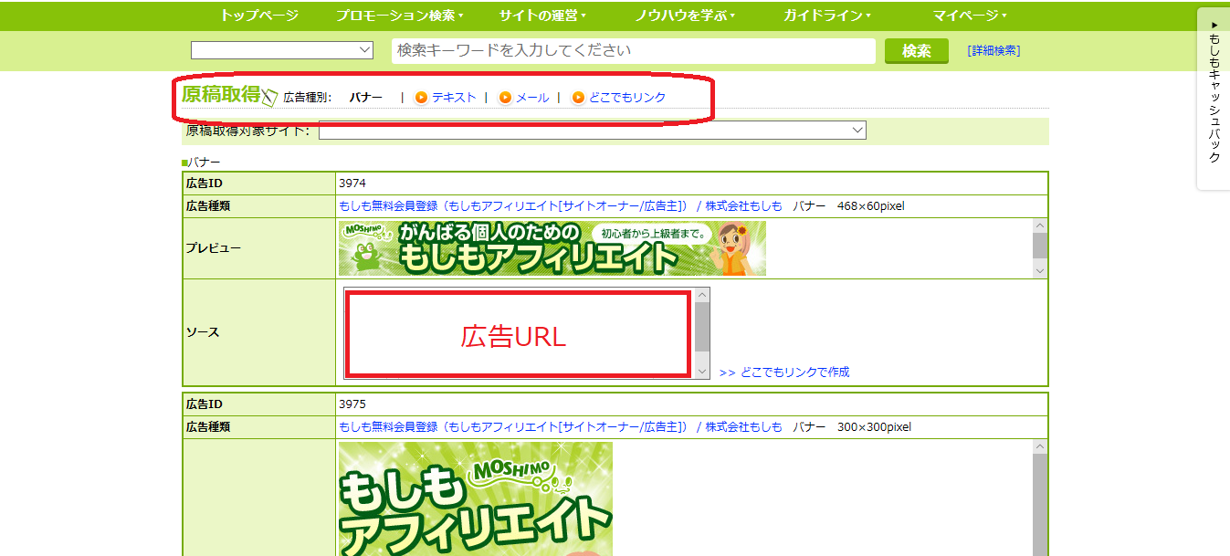The image size is (1230, 556).
Task: Click the source textarea scrollbar up arrow
Action: pyautogui.click(x=702, y=295)
